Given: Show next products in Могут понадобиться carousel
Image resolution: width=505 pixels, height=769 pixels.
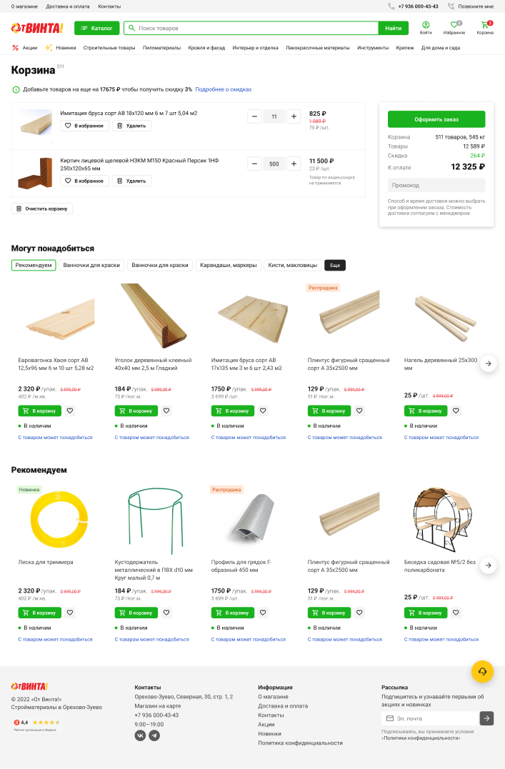Looking at the screenshot, I should (488, 363).
